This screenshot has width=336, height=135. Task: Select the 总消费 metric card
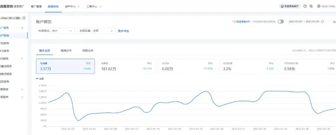[57, 66]
